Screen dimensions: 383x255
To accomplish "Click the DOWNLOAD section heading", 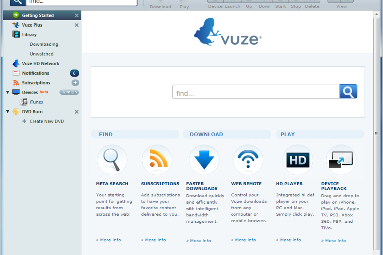I will tap(207, 134).
